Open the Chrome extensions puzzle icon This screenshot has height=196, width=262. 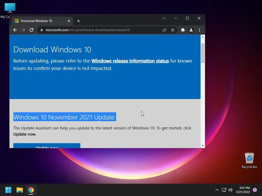pos(183,30)
